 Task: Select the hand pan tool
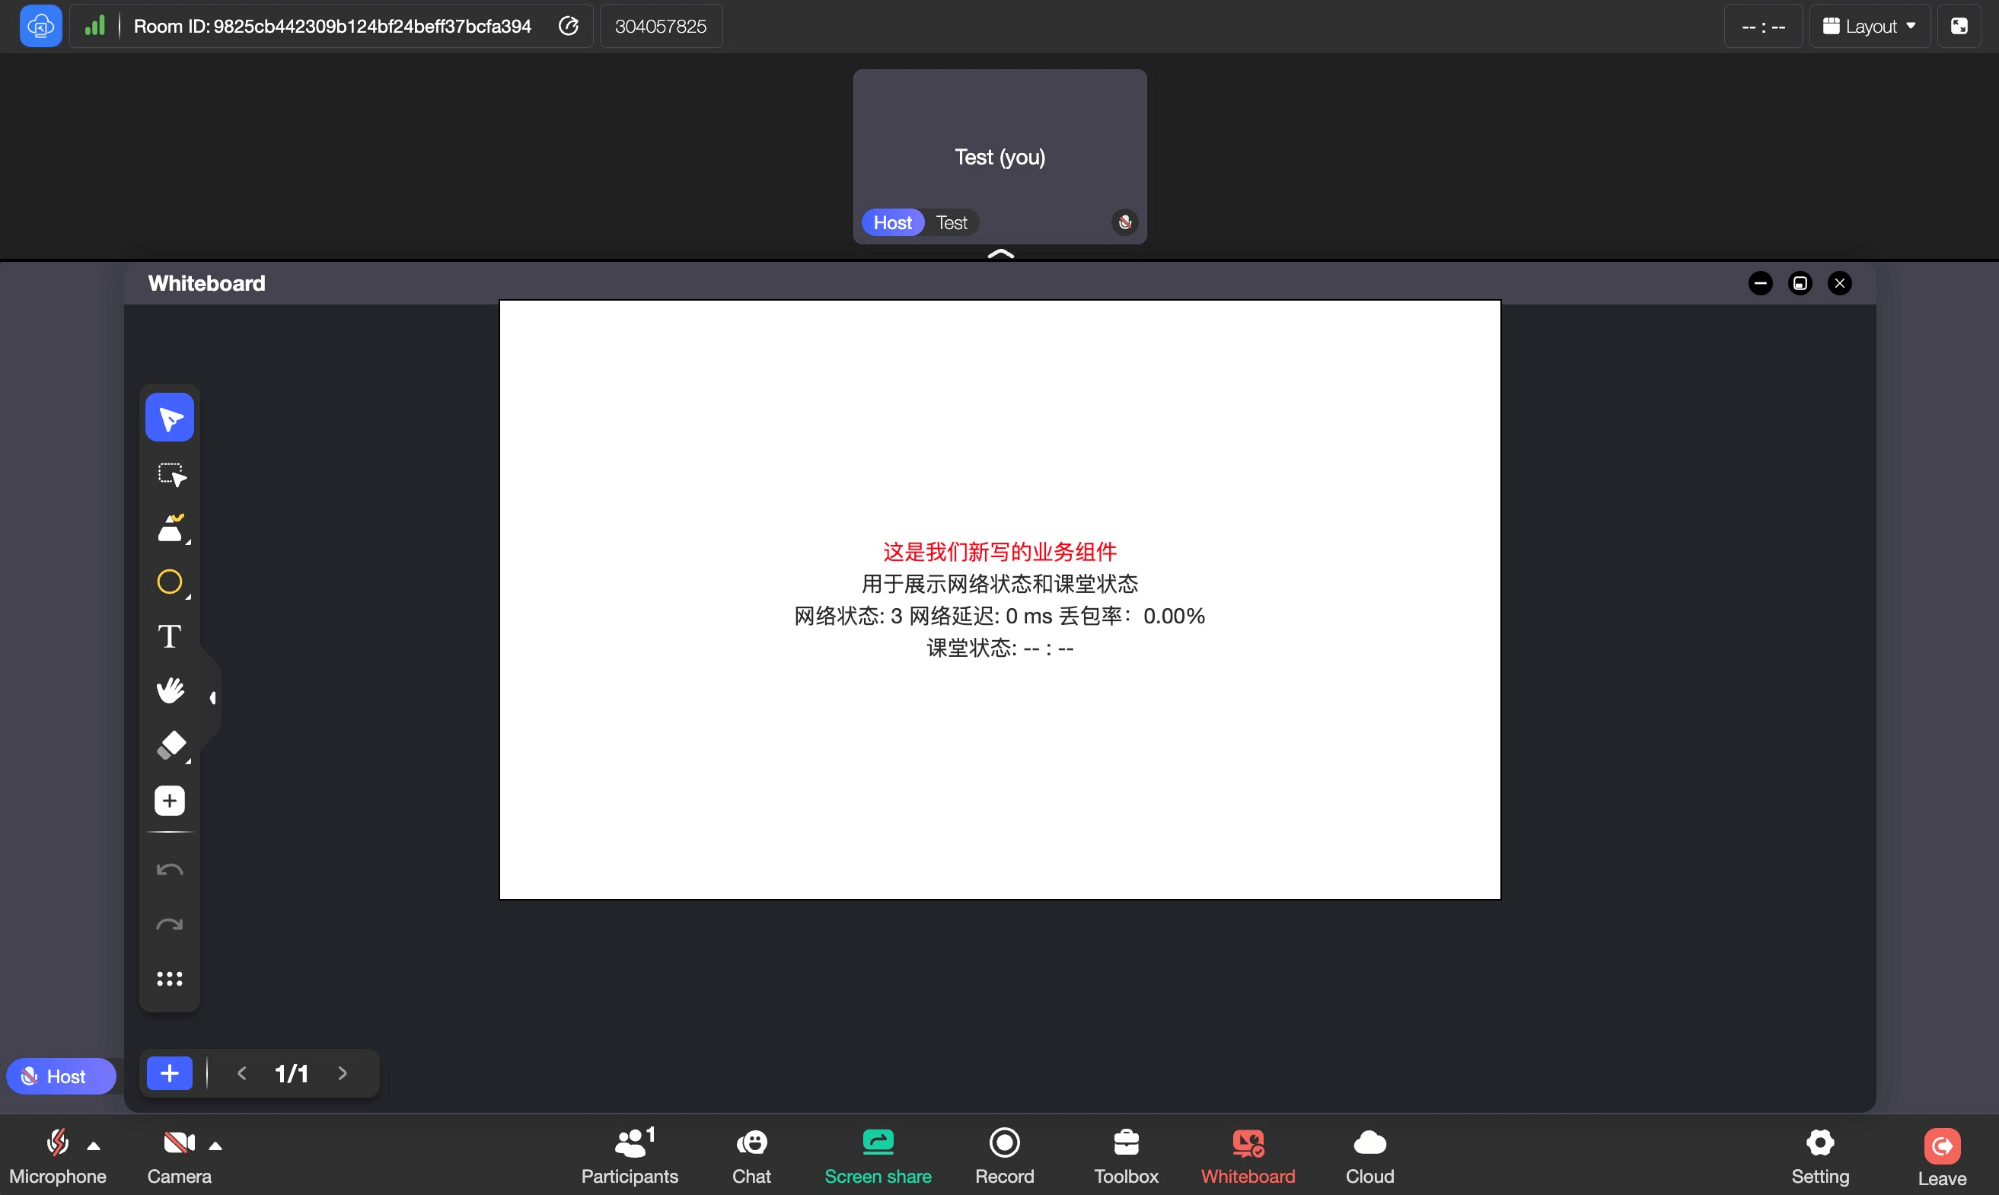[170, 691]
